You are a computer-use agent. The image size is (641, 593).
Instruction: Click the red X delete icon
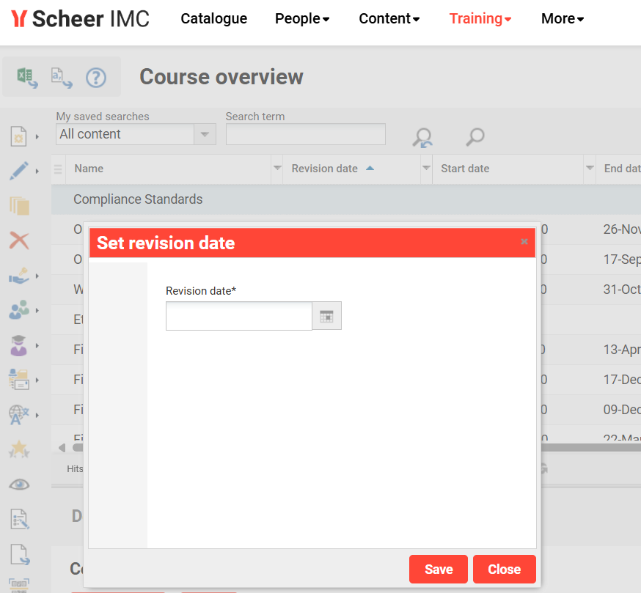[19, 240]
